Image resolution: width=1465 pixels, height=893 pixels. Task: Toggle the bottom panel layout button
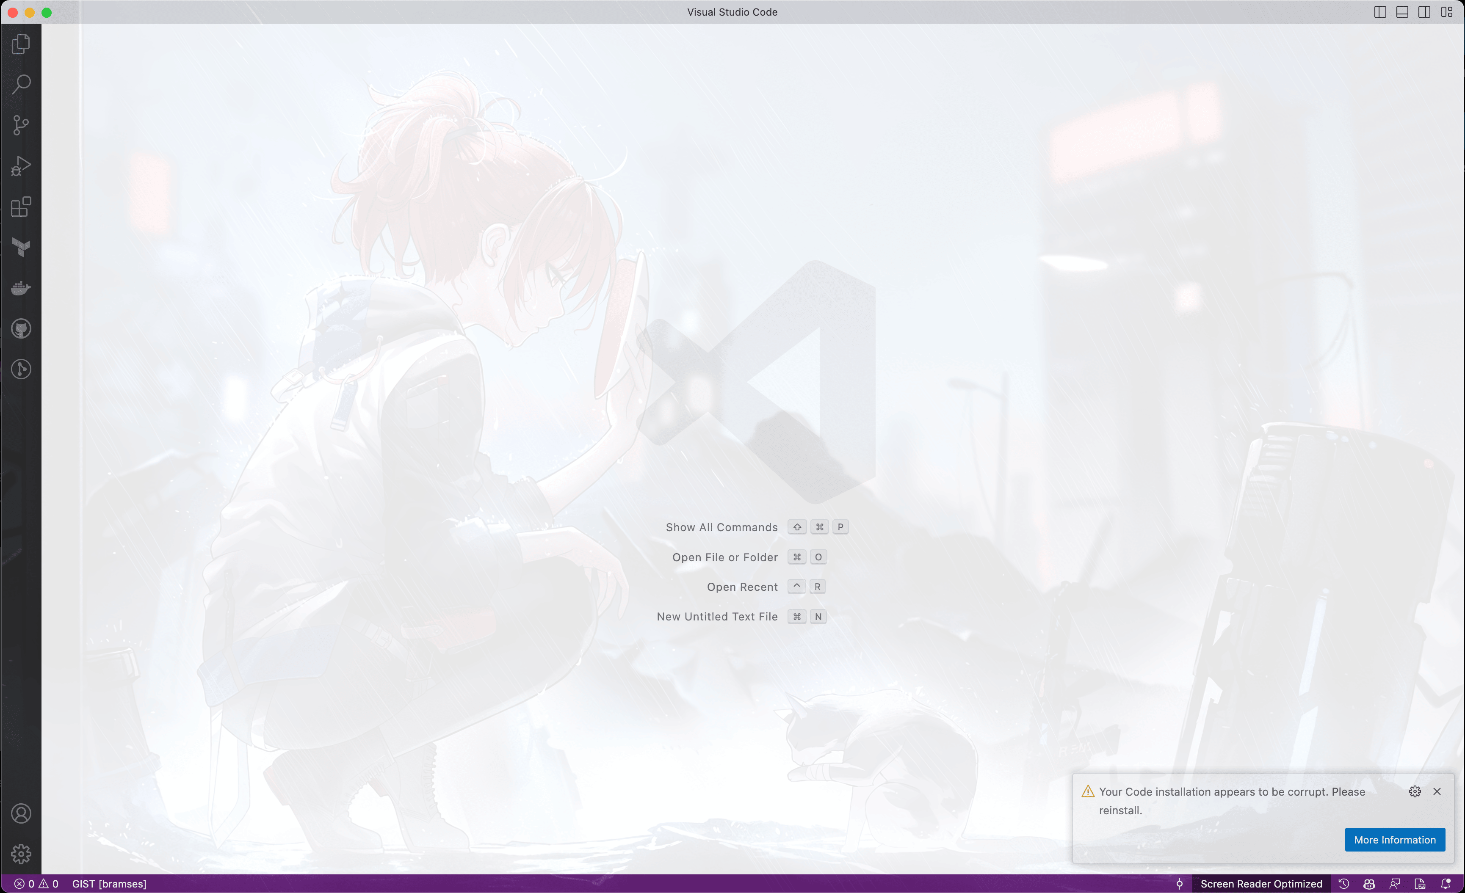pyautogui.click(x=1402, y=12)
